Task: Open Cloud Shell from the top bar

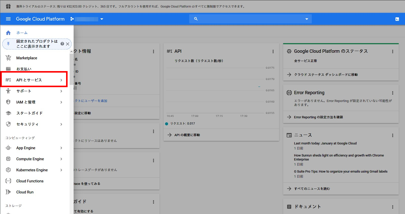Action: coord(397,19)
